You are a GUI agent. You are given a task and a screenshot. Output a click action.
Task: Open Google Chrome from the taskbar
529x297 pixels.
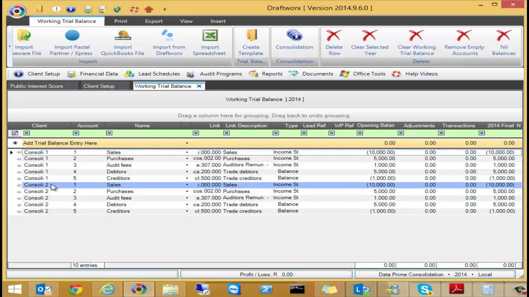[75, 289]
